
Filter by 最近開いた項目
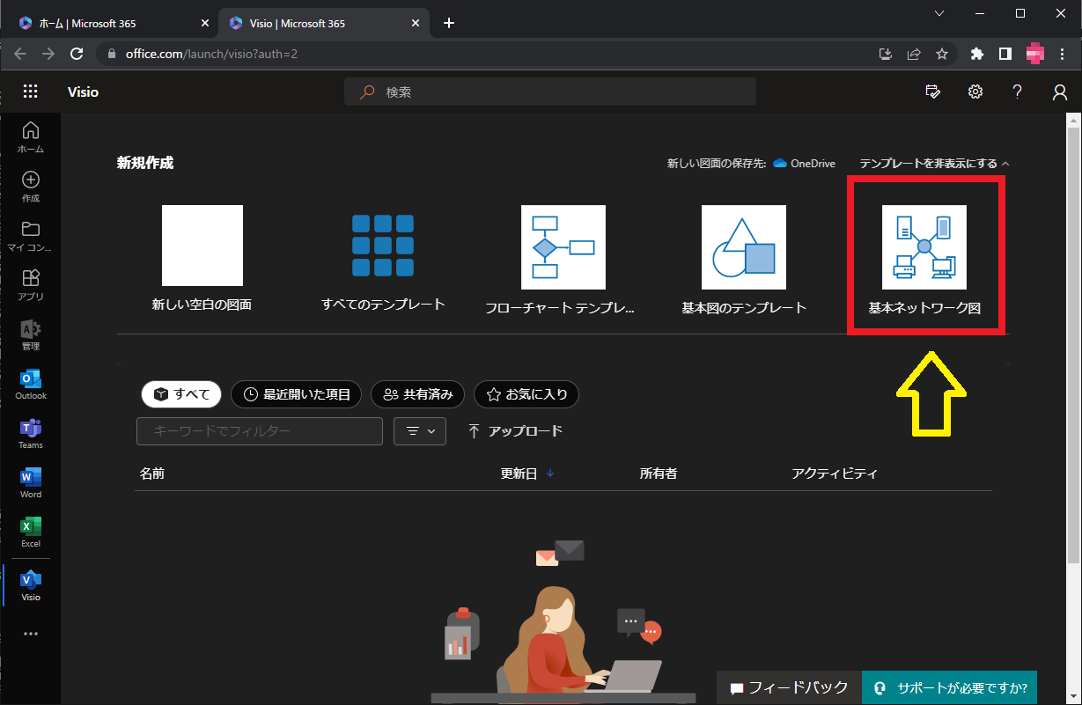[296, 394]
